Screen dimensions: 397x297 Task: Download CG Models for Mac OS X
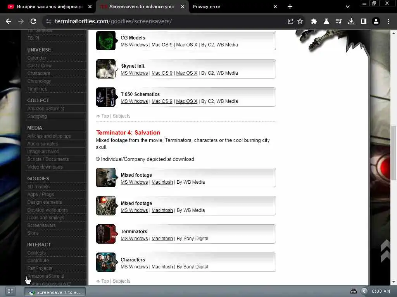186,45
